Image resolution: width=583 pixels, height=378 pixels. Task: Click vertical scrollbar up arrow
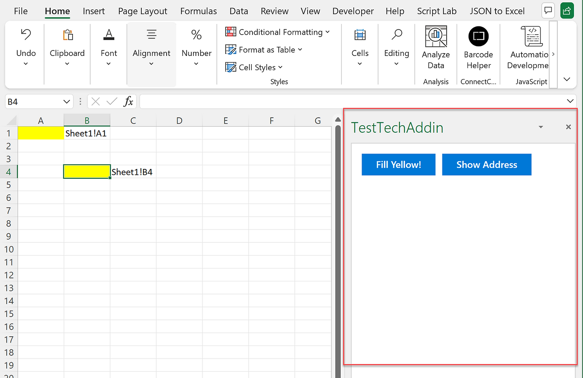point(338,120)
